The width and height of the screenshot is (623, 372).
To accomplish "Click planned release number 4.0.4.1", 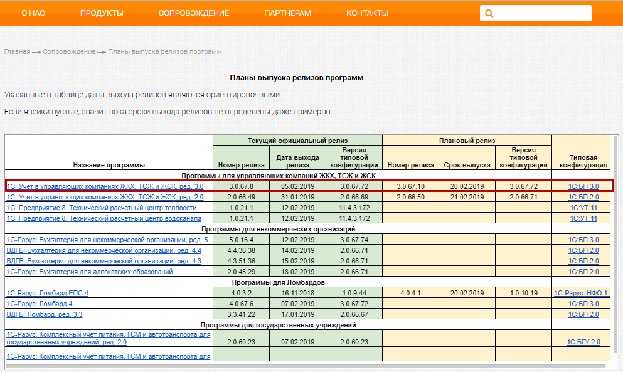I will 411,294.
